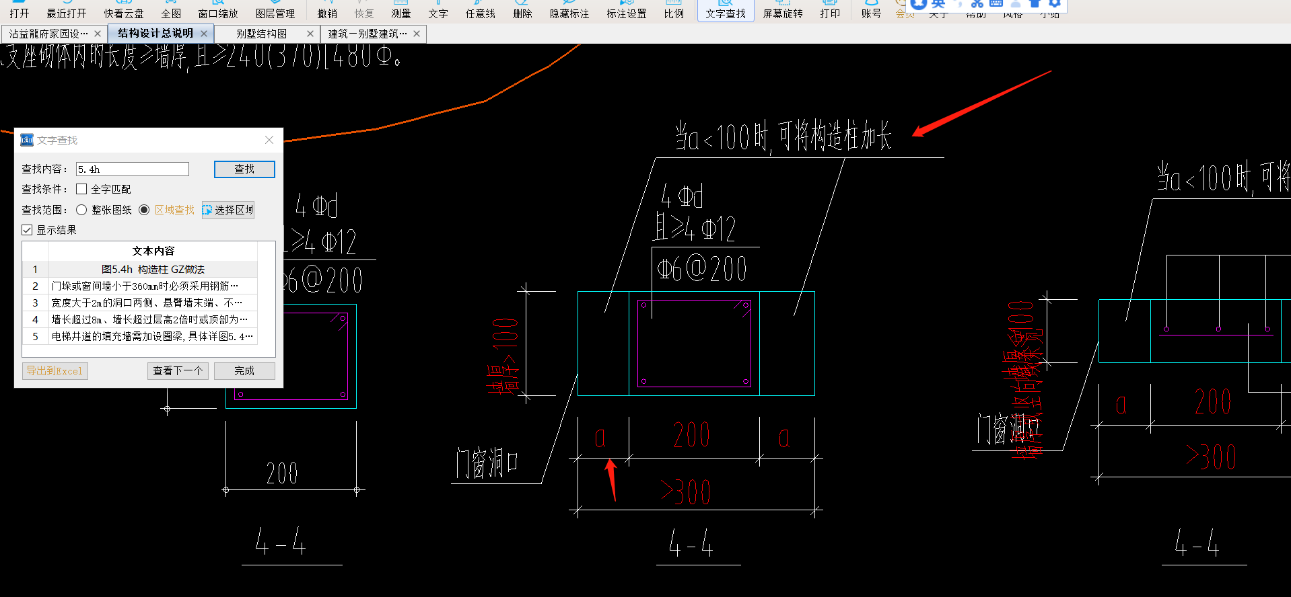1291x597 pixels.
Task: Click the 4-4 title under the middle detail
Action: coord(691,543)
